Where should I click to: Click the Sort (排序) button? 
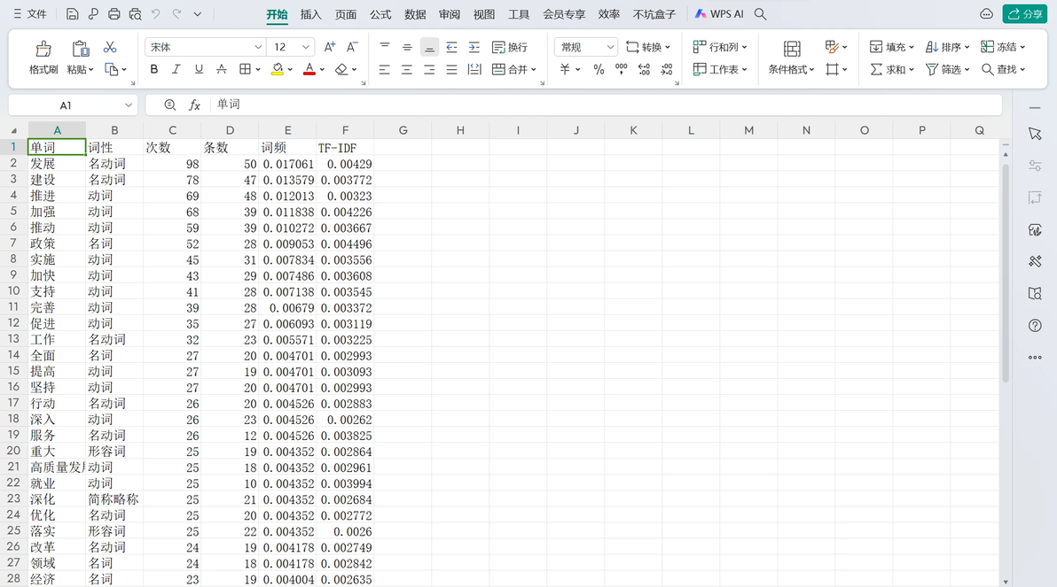tap(947, 47)
